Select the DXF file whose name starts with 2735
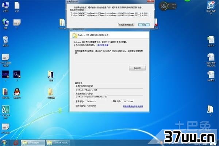 tap(5, 60)
